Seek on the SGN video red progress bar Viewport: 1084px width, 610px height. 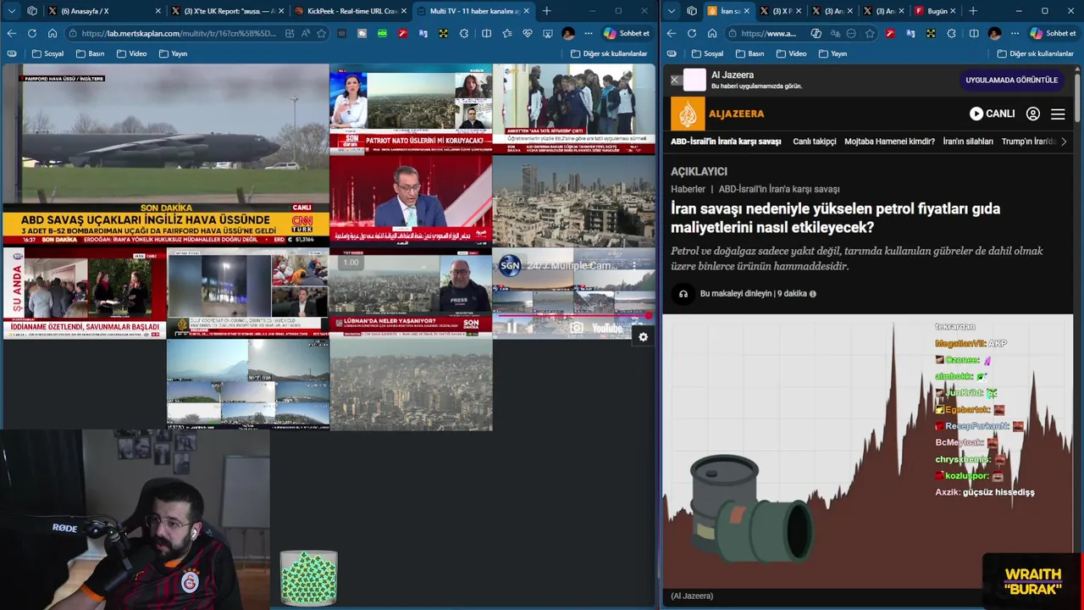(573, 315)
